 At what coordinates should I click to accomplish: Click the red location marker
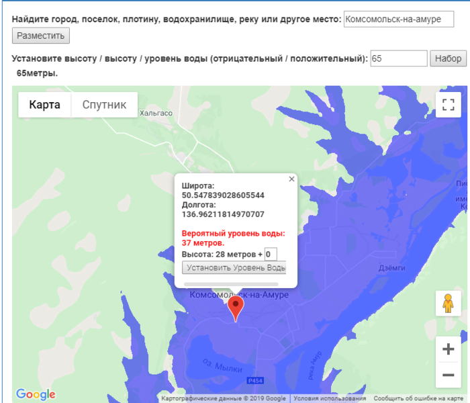pyautogui.click(x=236, y=309)
